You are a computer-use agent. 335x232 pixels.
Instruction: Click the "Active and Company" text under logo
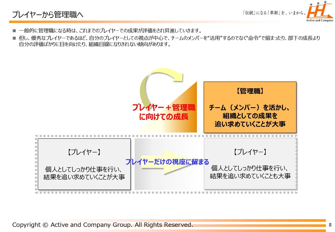coord(320,20)
